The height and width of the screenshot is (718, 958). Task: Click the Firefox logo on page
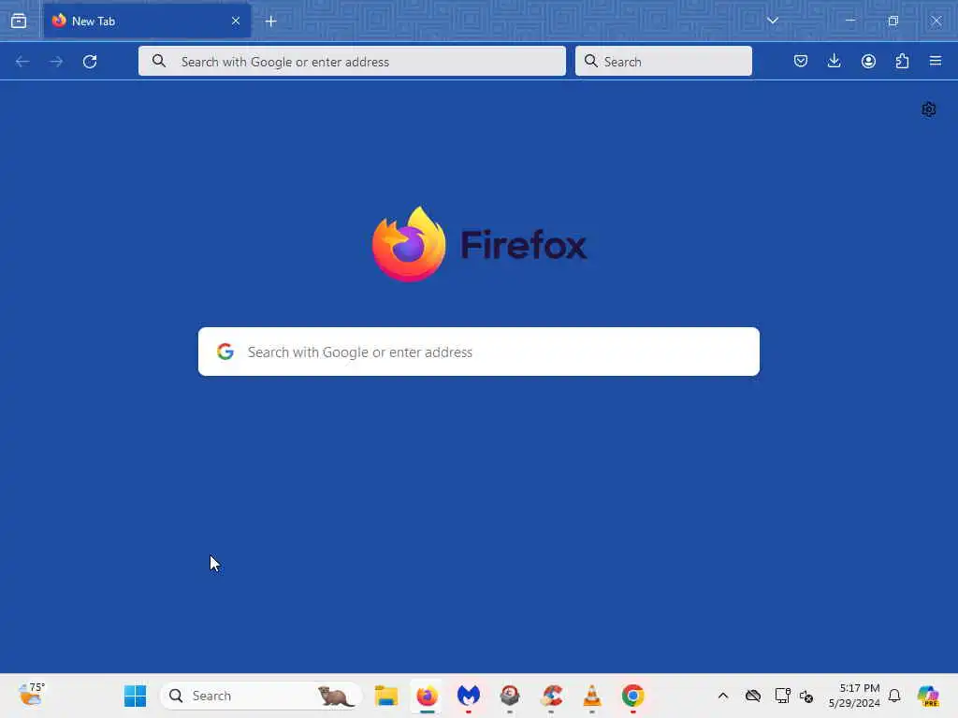click(x=480, y=244)
